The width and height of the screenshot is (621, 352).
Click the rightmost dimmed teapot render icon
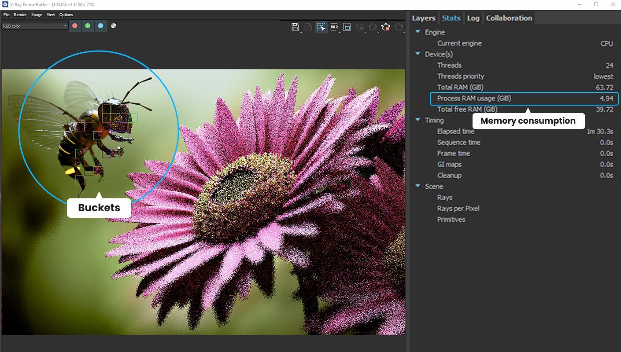click(x=399, y=27)
